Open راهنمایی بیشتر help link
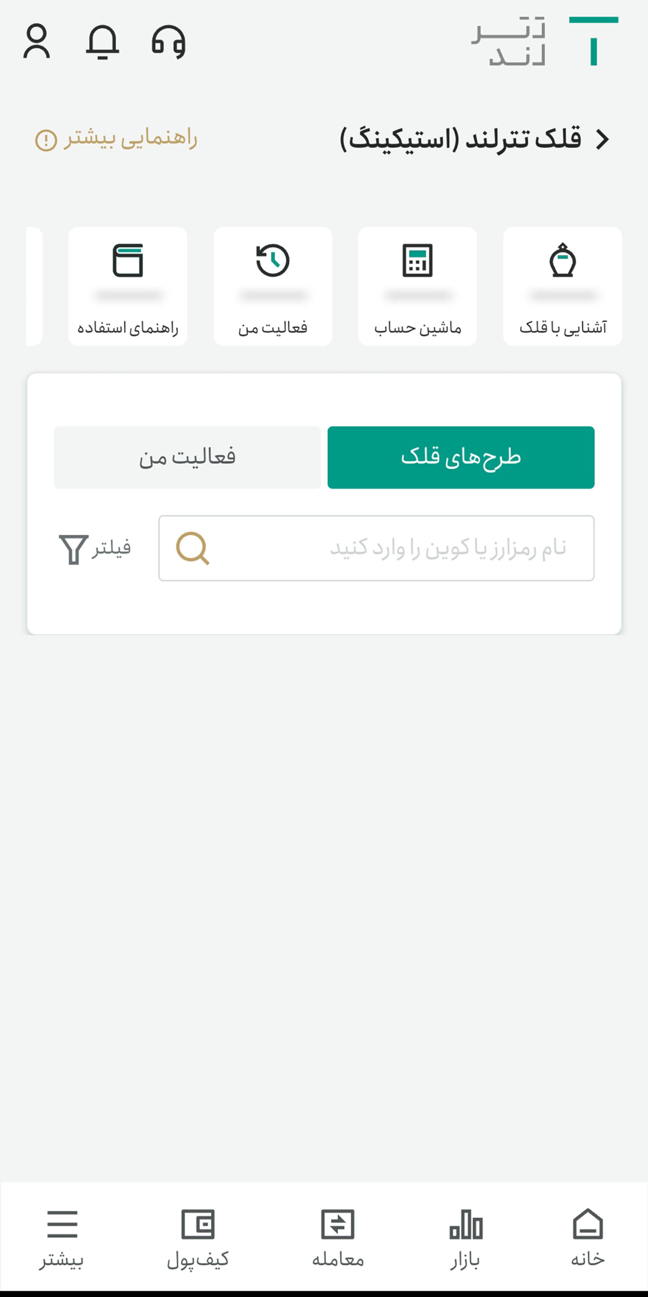The width and height of the screenshot is (648, 1297). pyautogui.click(x=116, y=139)
